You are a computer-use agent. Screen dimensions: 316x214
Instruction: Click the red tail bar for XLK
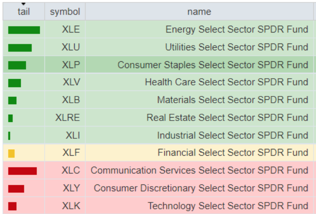pyautogui.click(x=12, y=206)
